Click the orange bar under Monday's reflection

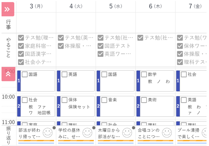36,141
